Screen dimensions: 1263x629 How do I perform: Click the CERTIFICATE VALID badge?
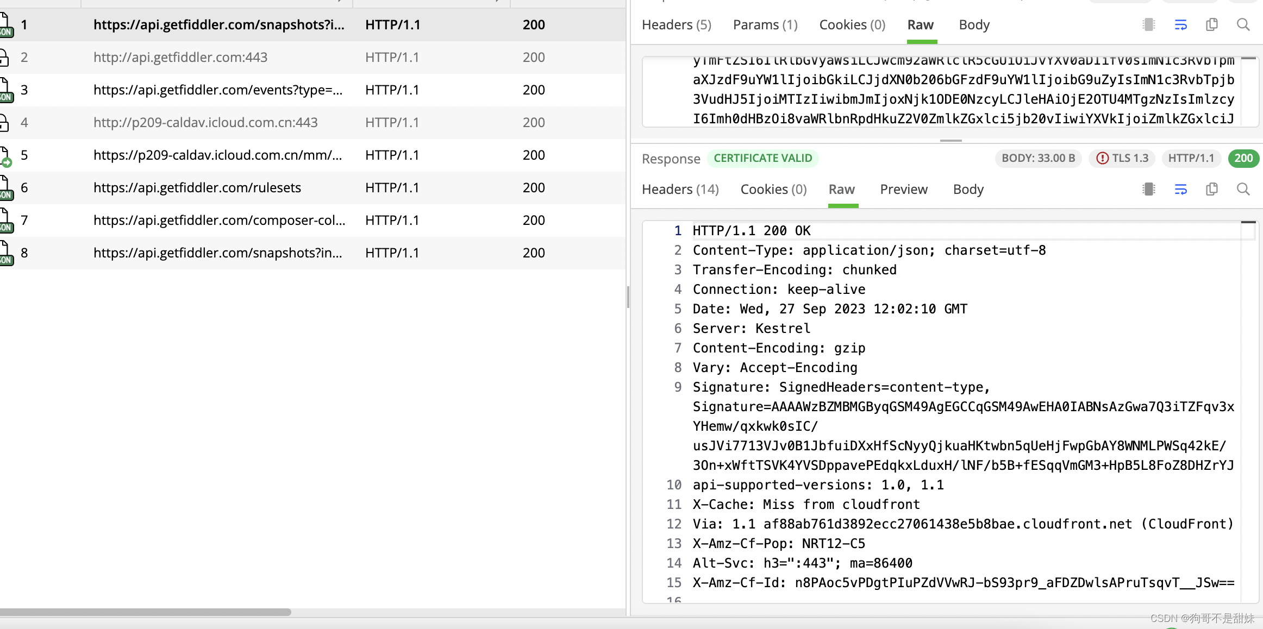(x=763, y=158)
